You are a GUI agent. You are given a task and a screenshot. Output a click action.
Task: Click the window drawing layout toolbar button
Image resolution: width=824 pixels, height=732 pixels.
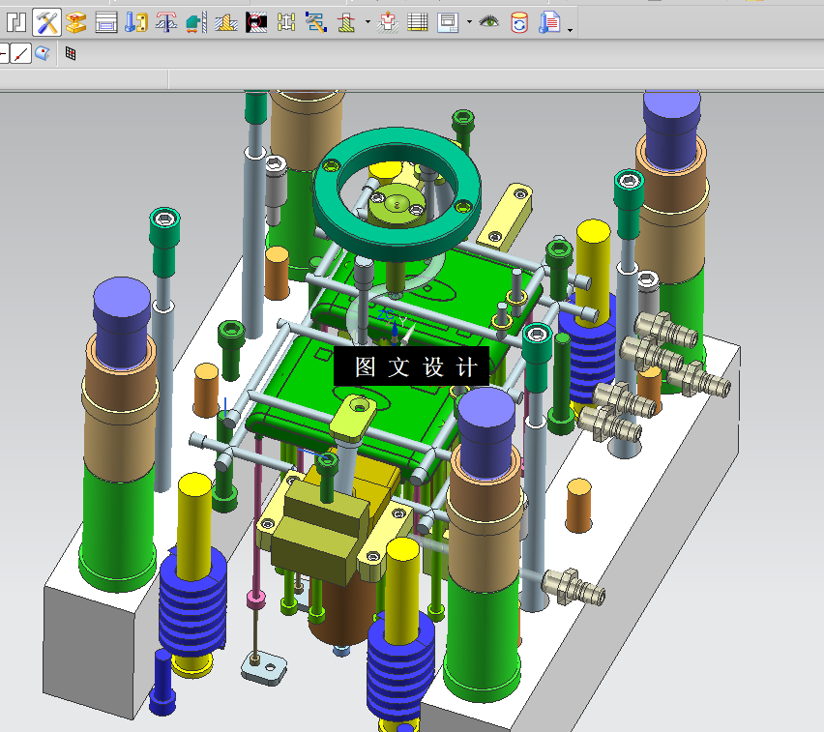(x=448, y=21)
